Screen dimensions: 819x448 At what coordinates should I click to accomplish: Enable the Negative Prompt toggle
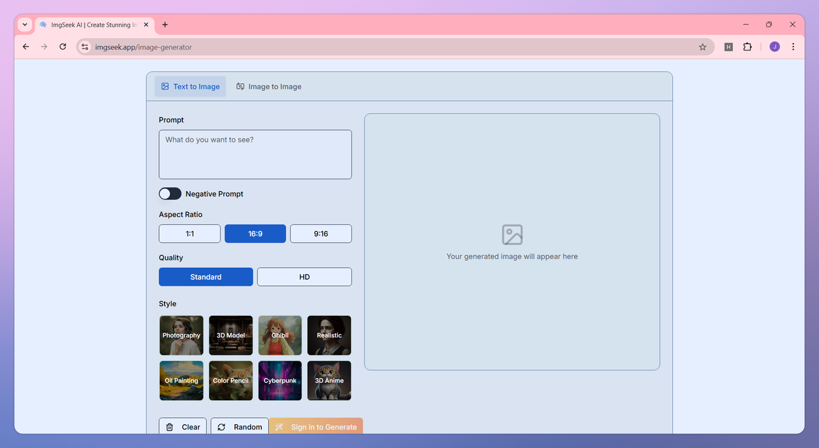tap(170, 194)
